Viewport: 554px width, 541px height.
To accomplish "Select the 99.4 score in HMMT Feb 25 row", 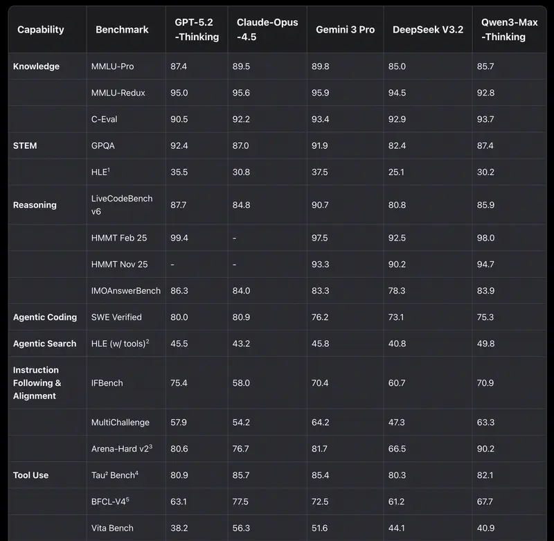I will tap(179, 238).
